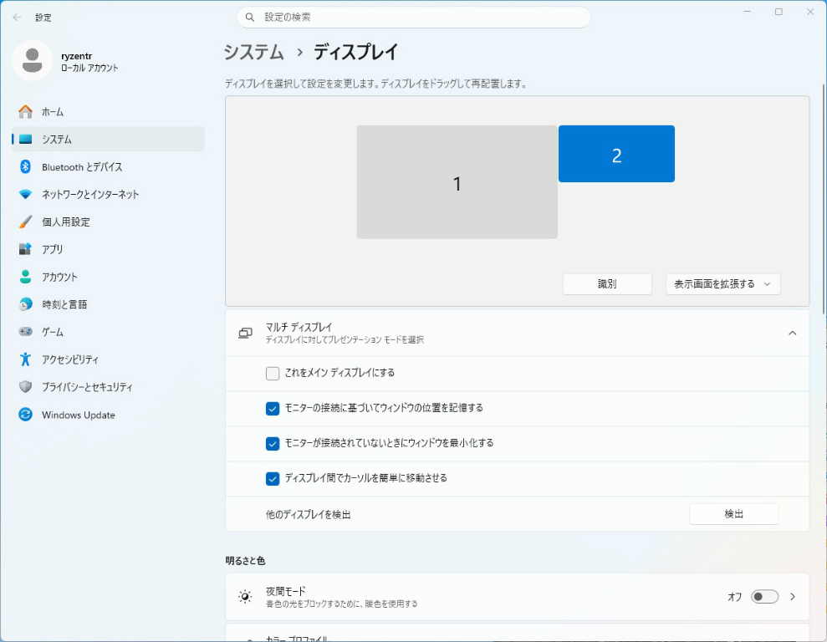The width and height of the screenshot is (827, 642).
Task: Turn on the 夜間モード toggle switch
Action: (764, 597)
